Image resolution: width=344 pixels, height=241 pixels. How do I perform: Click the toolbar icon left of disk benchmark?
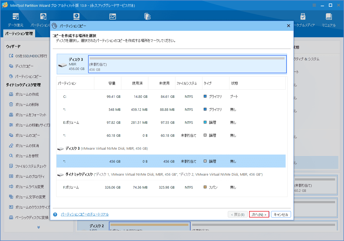[x=76, y=16]
